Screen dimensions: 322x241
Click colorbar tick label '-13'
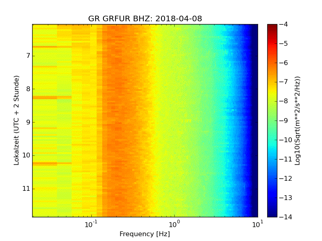coord(286,198)
